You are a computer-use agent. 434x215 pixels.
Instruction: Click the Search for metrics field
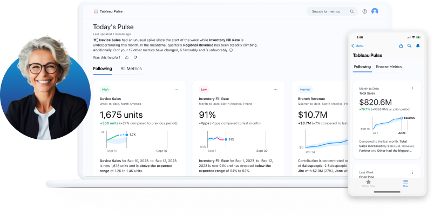click(x=332, y=11)
